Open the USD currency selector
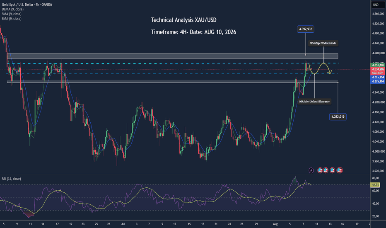Viewport: 386px width, 228px height. point(376,5)
